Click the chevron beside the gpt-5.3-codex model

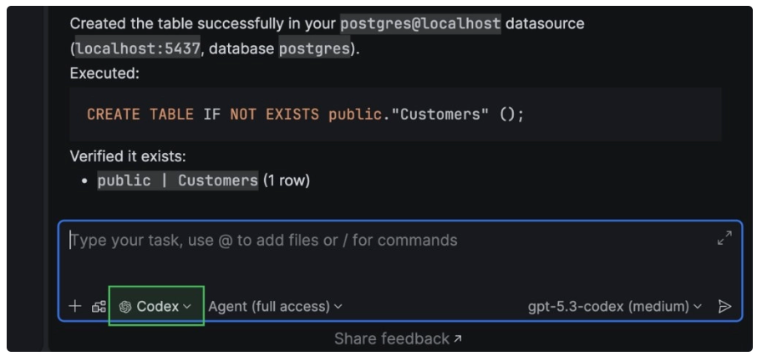point(698,307)
